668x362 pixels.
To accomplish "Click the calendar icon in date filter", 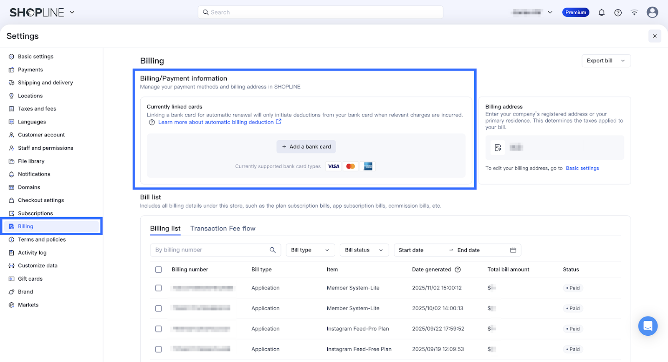I will (x=513, y=250).
